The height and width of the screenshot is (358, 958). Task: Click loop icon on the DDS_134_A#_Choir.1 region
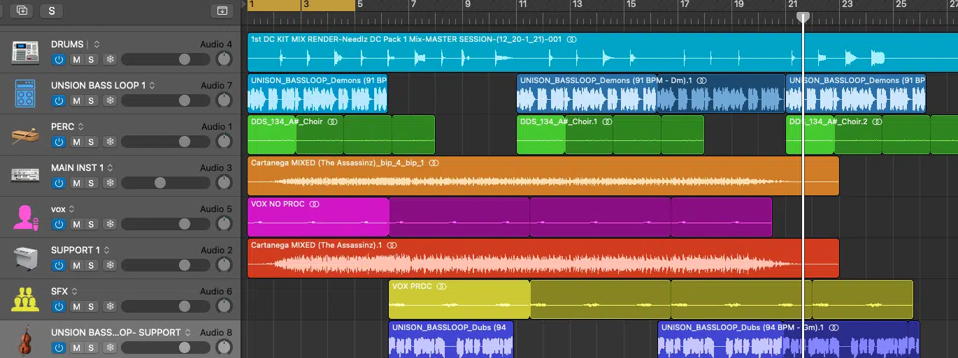pyautogui.click(x=607, y=121)
